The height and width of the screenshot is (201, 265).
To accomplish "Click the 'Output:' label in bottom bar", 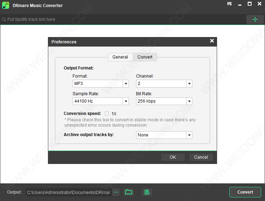I will pyautogui.click(x=14, y=192).
